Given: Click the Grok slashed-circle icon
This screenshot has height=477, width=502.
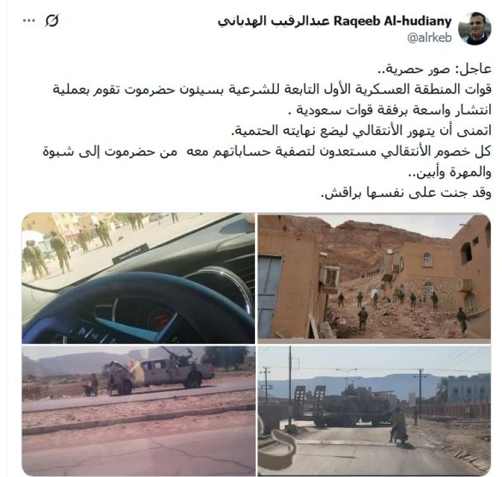Looking at the screenshot, I should coord(51,21).
